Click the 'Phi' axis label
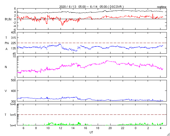The image size is (170, 136). click(7, 43)
